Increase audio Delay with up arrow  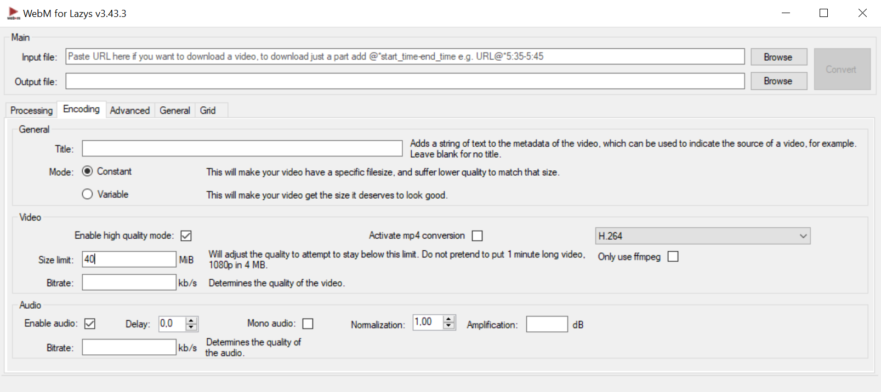tap(191, 320)
